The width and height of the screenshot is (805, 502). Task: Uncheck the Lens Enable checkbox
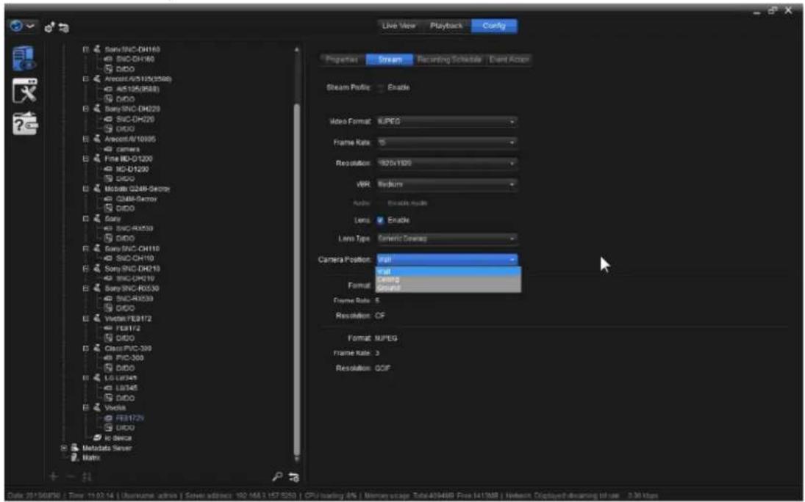[x=380, y=220]
